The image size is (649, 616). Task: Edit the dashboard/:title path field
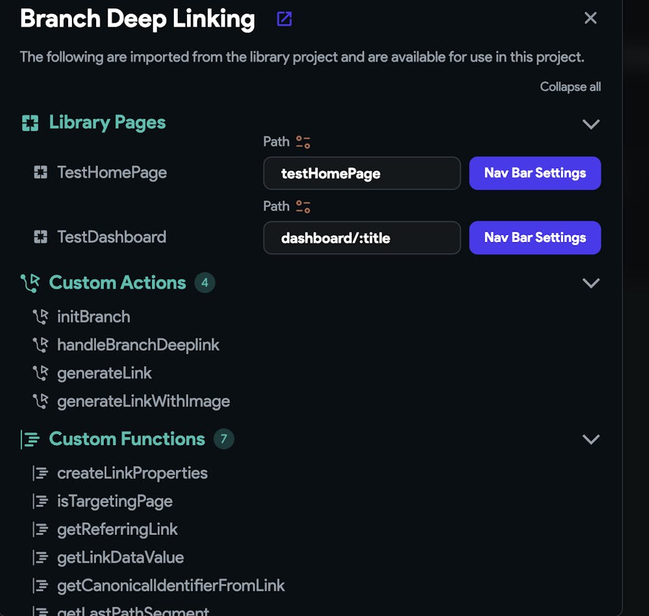[x=361, y=238]
